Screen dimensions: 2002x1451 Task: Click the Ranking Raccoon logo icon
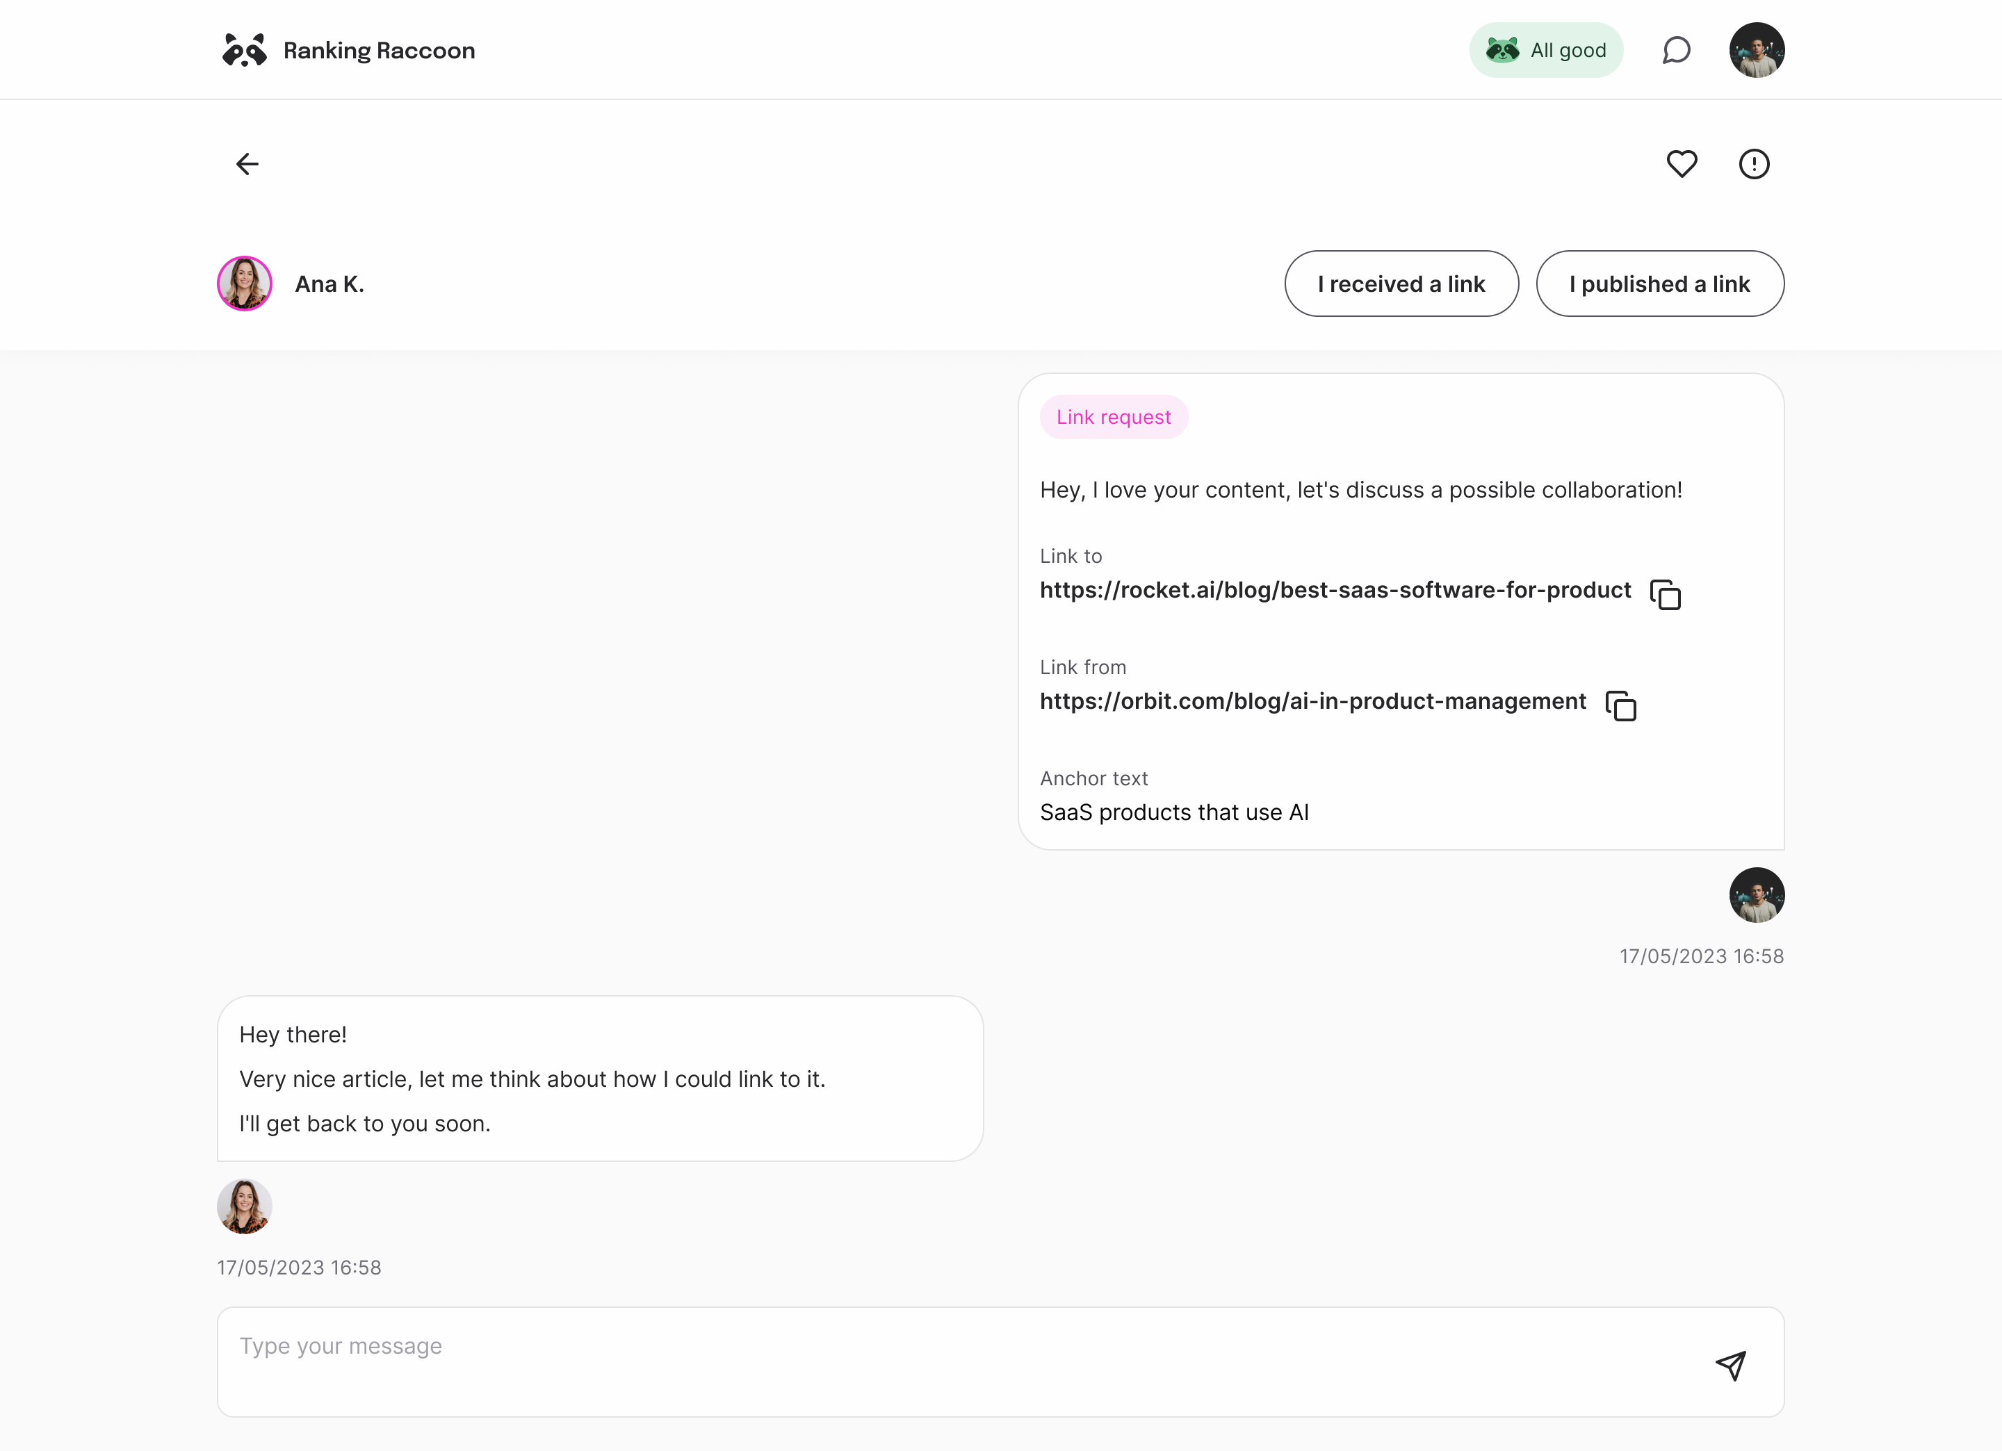[x=243, y=50]
